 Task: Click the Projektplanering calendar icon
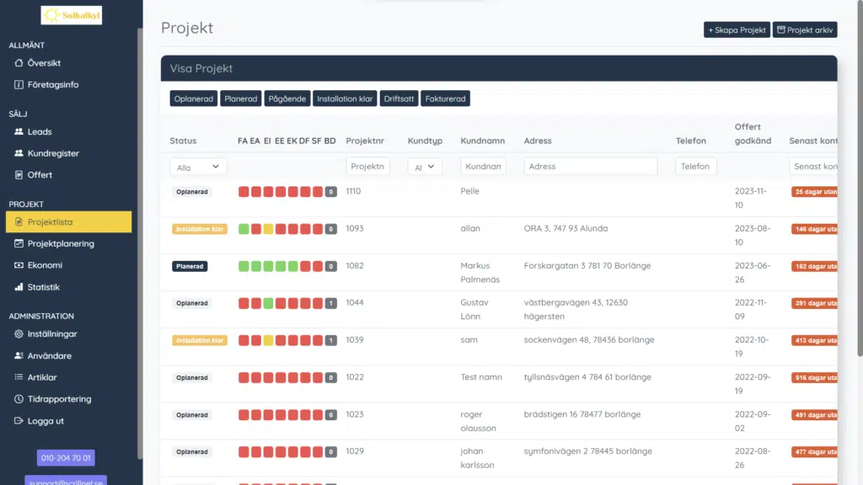[19, 243]
